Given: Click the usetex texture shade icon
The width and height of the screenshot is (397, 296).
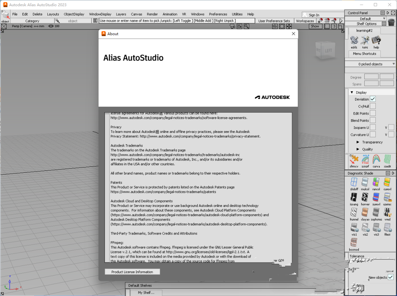Looking at the screenshot, I should coord(387,197).
